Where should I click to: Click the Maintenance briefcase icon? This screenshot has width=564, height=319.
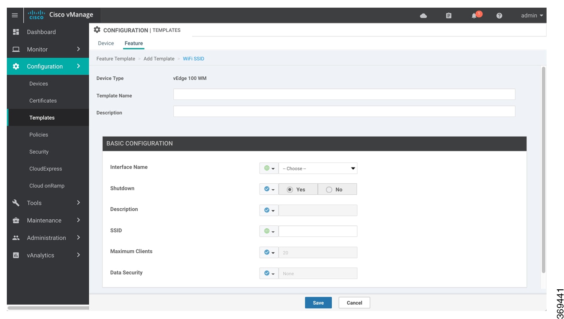tap(16, 220)
